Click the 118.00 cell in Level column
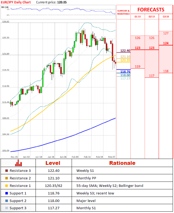 tap(54, 201)
